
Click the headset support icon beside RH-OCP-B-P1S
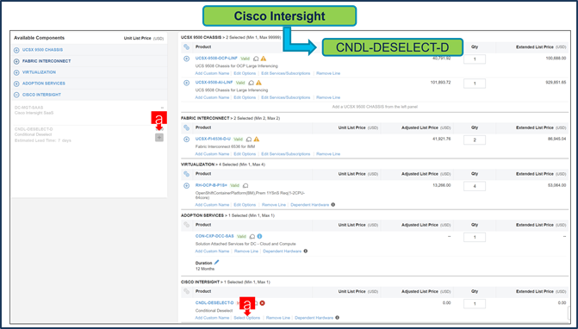pyautogui.click(x=245, y=185)
